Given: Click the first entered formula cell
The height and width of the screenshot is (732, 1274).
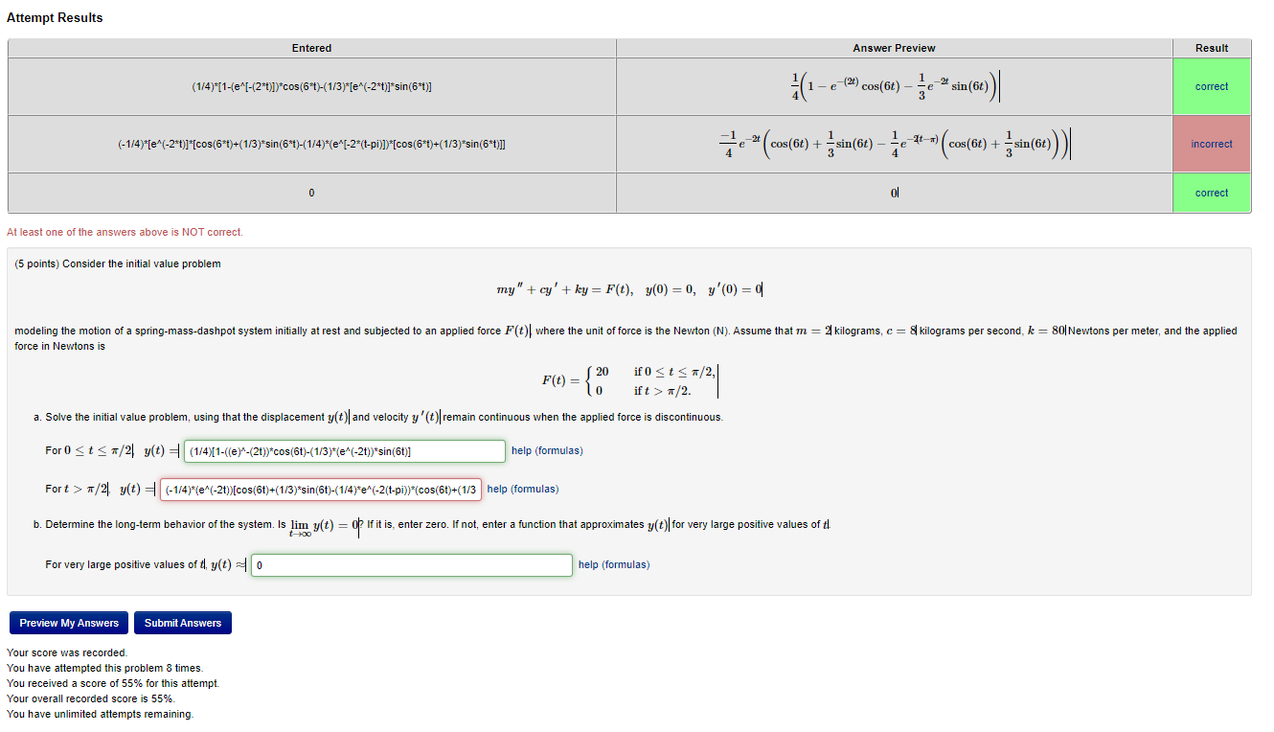Looking at the screenshot, I should coord(312,86).
